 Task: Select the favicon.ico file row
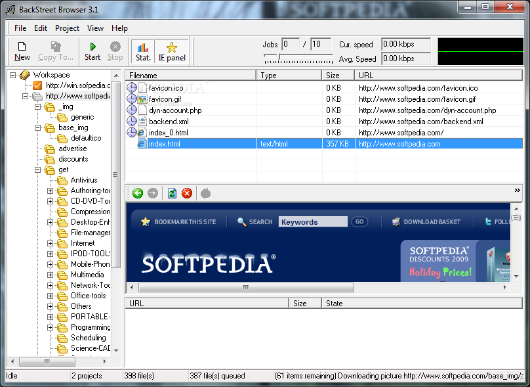point(324,88)
